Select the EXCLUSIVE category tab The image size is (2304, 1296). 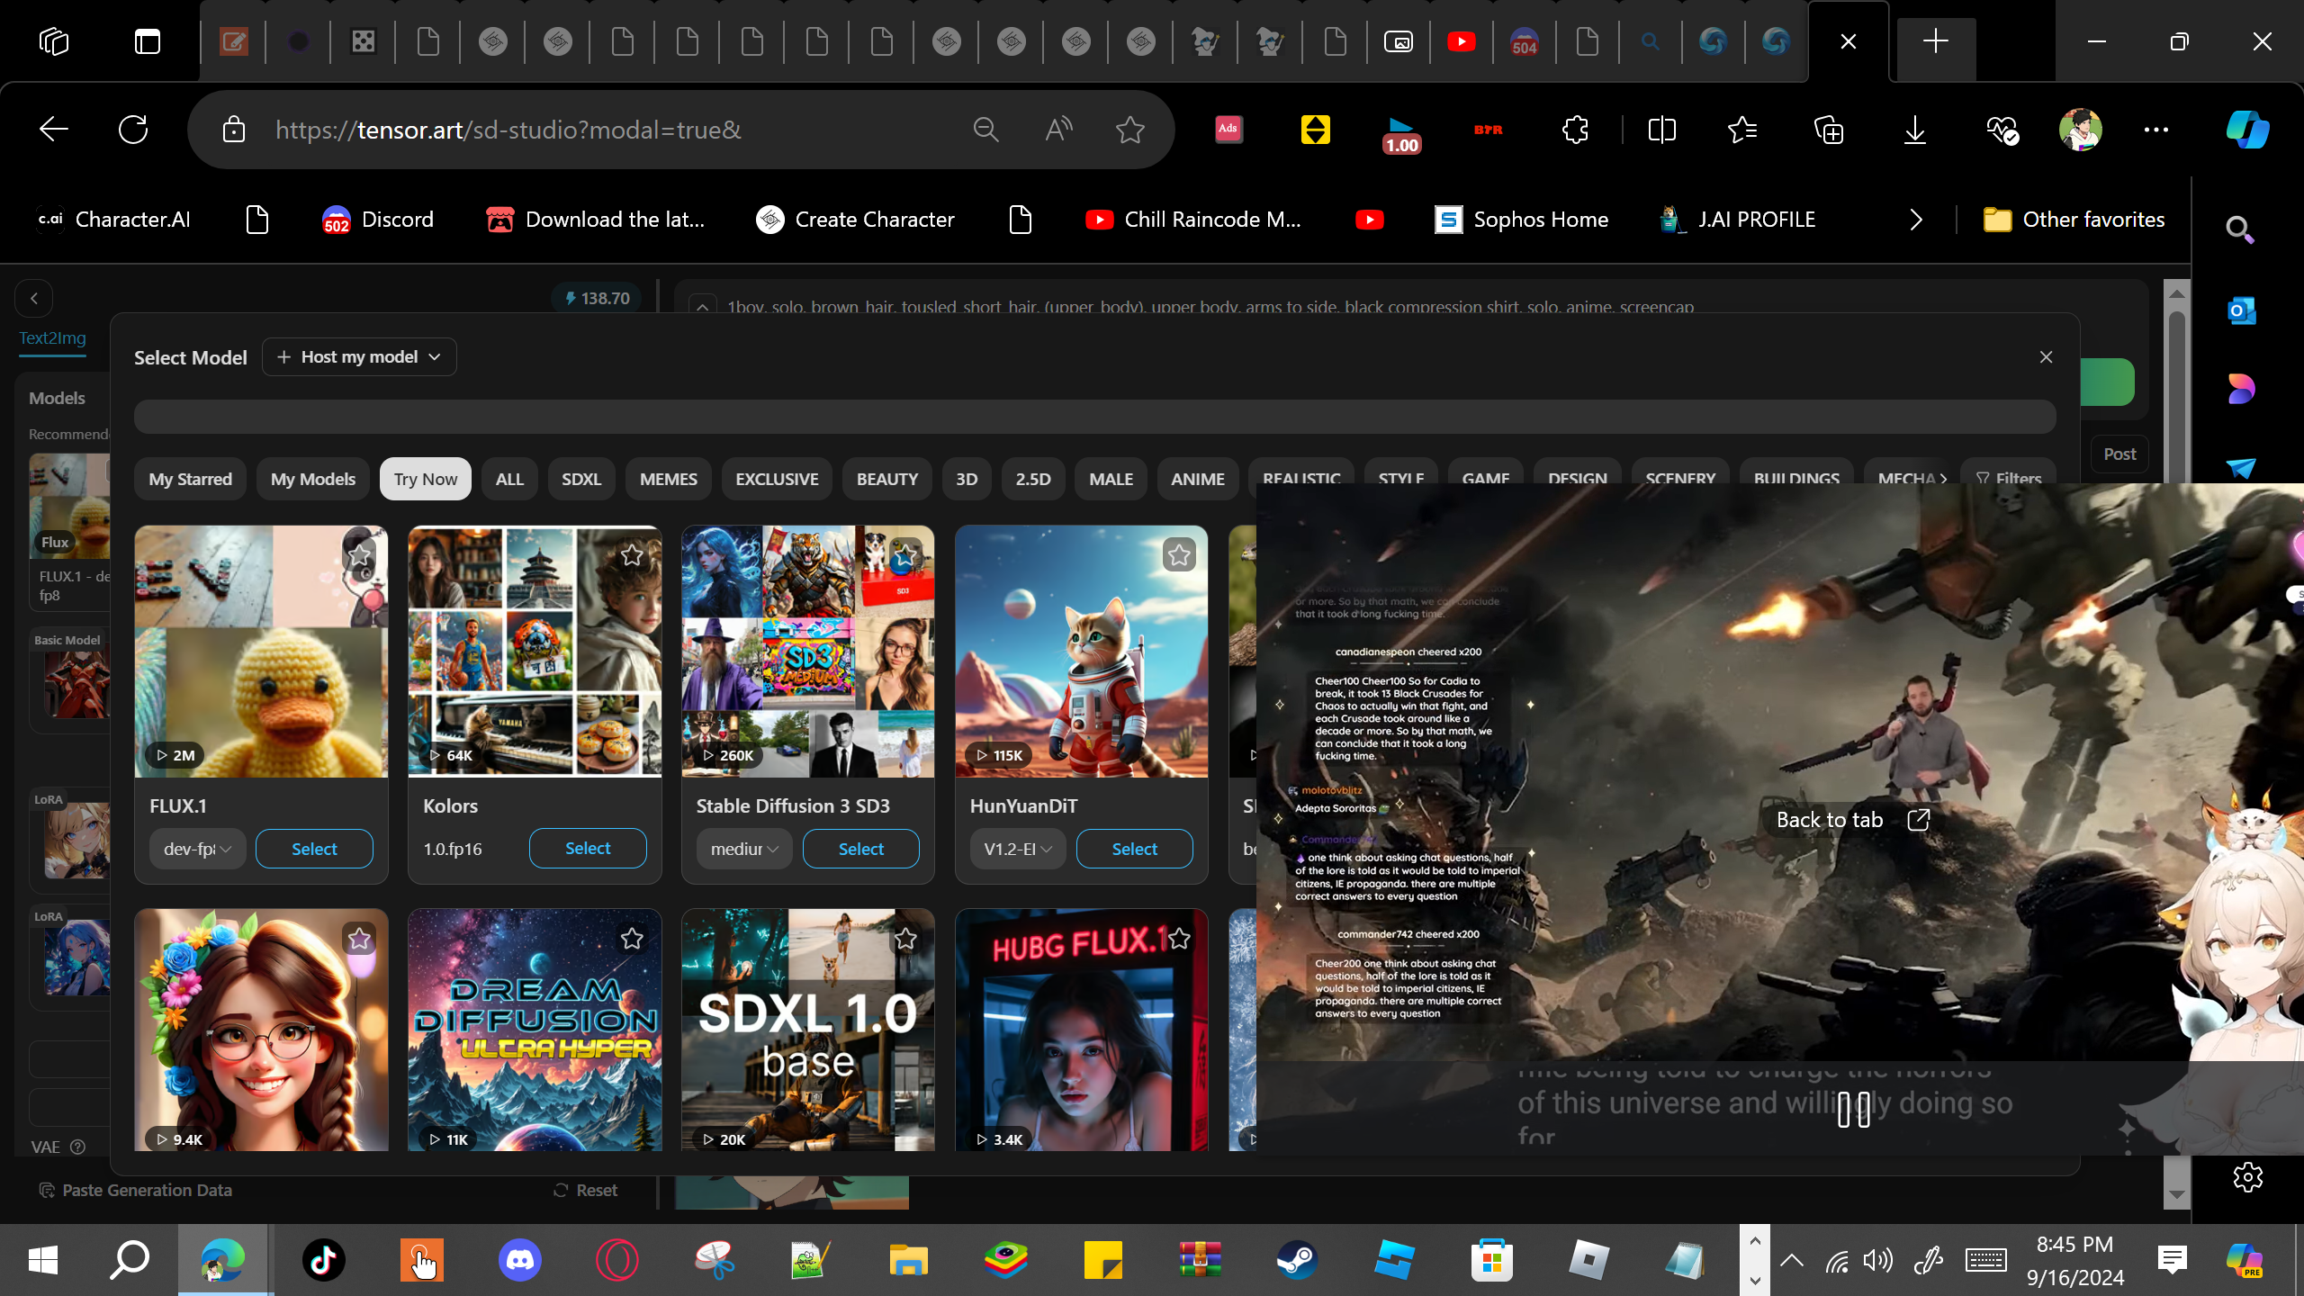(777, 479)
